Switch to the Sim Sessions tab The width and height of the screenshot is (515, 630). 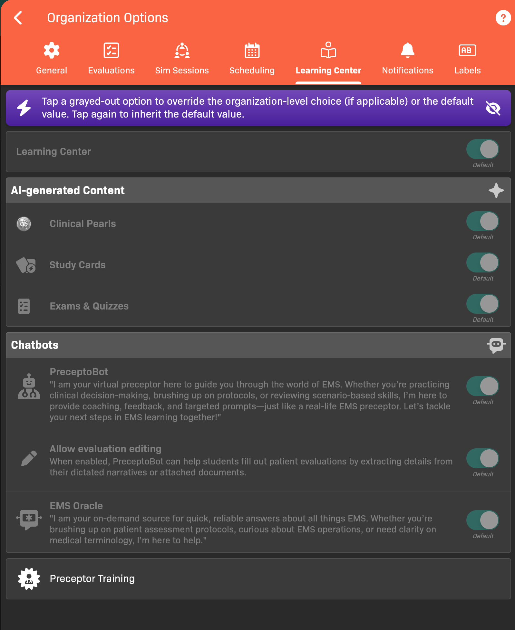tap(182, 58)
